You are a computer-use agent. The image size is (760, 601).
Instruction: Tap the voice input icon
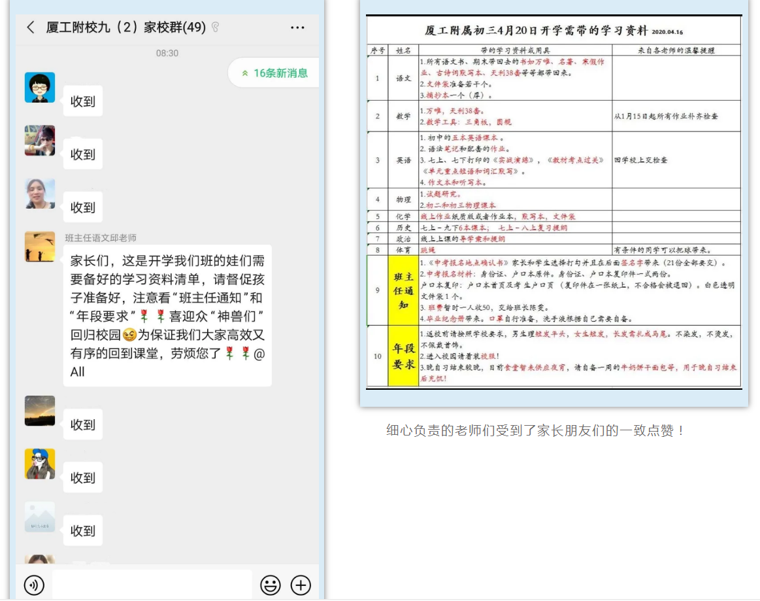(x=34, y=585)
